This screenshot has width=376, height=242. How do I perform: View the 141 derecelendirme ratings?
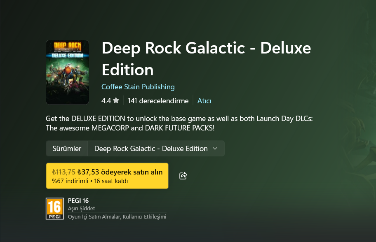pos(158,101)
